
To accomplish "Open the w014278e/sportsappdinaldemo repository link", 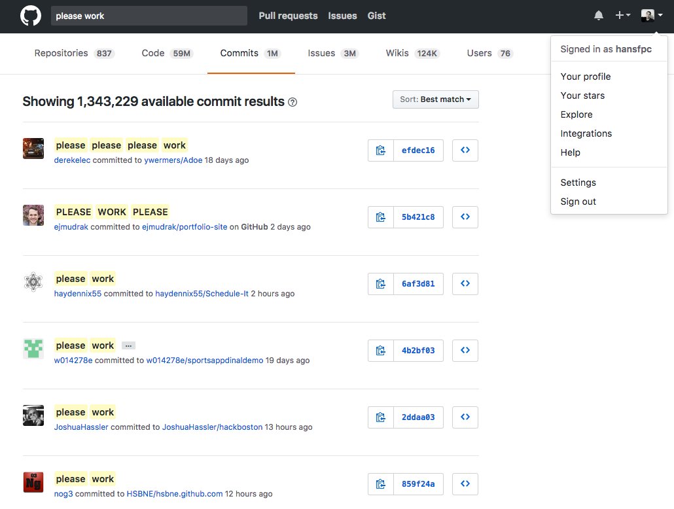I will (205, 360).
